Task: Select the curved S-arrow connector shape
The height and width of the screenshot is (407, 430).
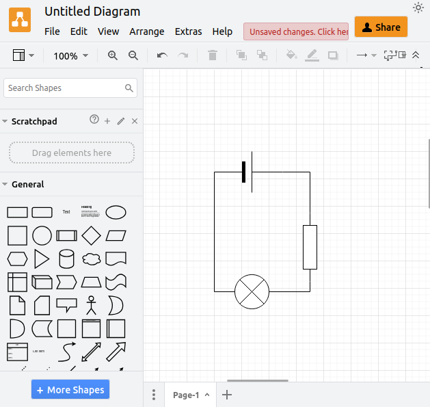Action: (x=67, y=352)
